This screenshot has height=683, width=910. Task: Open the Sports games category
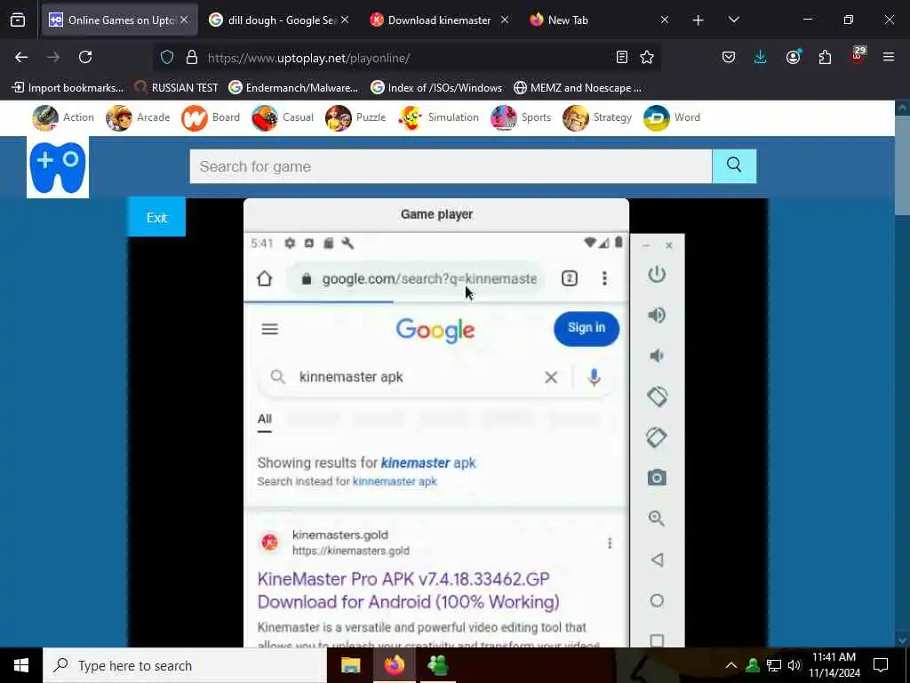[x=521, y=118]
